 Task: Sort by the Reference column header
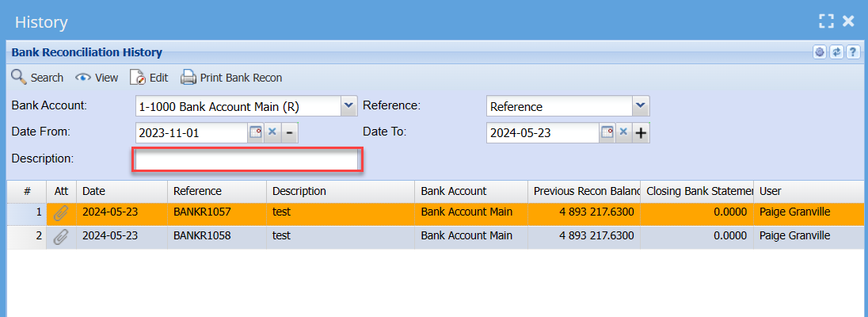click(x=198, y=191)
